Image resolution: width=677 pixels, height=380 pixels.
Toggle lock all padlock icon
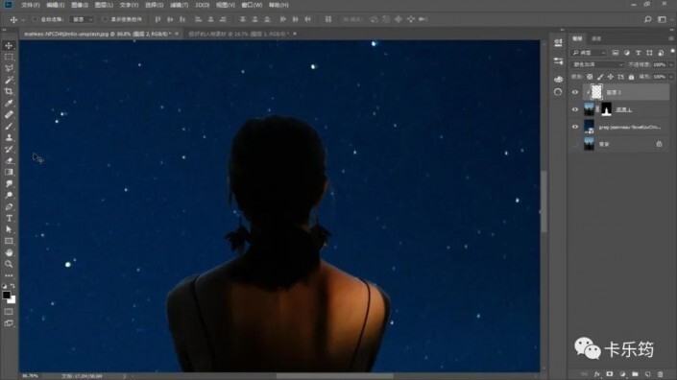631,77
